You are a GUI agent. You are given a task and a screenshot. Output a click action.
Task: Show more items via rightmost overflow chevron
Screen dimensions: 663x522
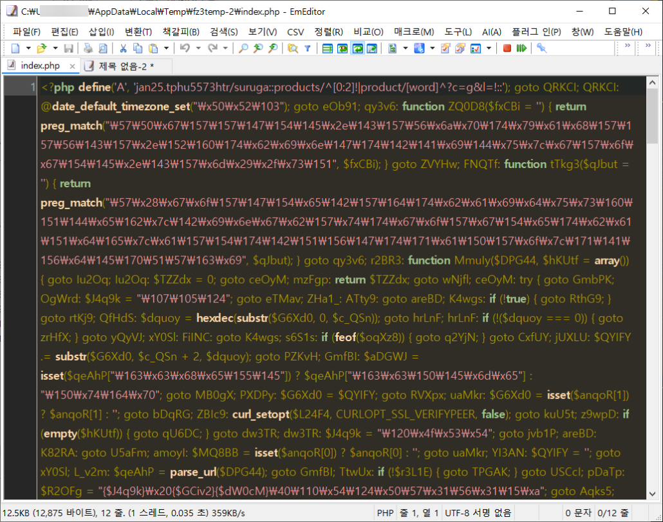648,45
